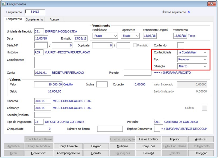Click the Projeto input field
218x158 pixels.
coord(138,73)
